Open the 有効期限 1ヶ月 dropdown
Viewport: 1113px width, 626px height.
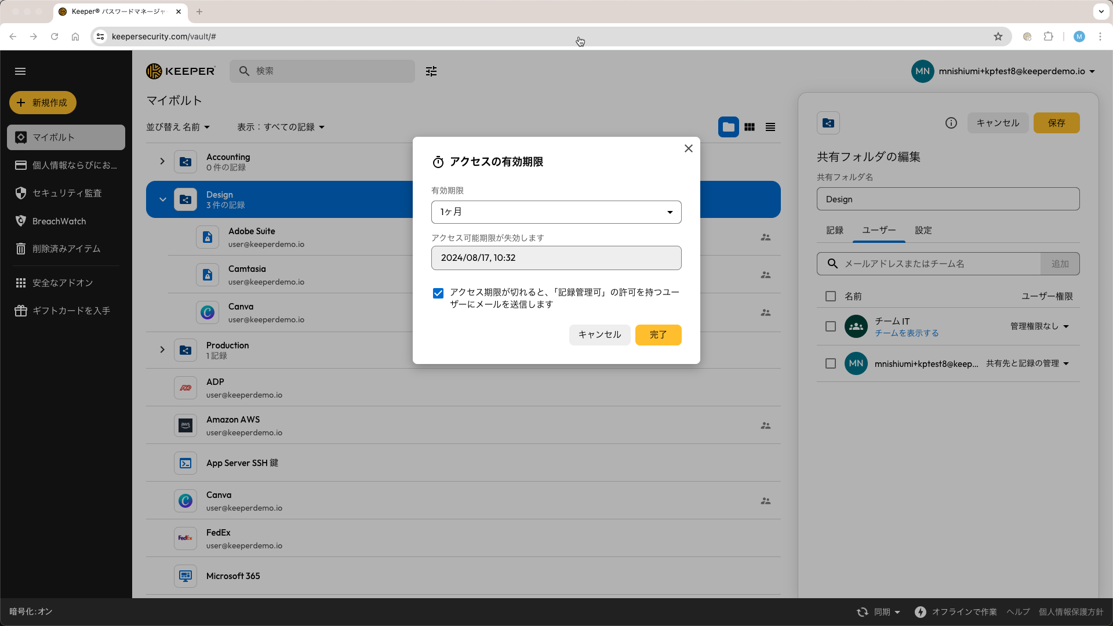[x=556, y=212]
